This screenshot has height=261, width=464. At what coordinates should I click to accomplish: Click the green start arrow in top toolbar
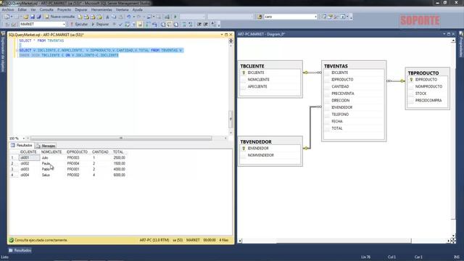tap(175, 17)
